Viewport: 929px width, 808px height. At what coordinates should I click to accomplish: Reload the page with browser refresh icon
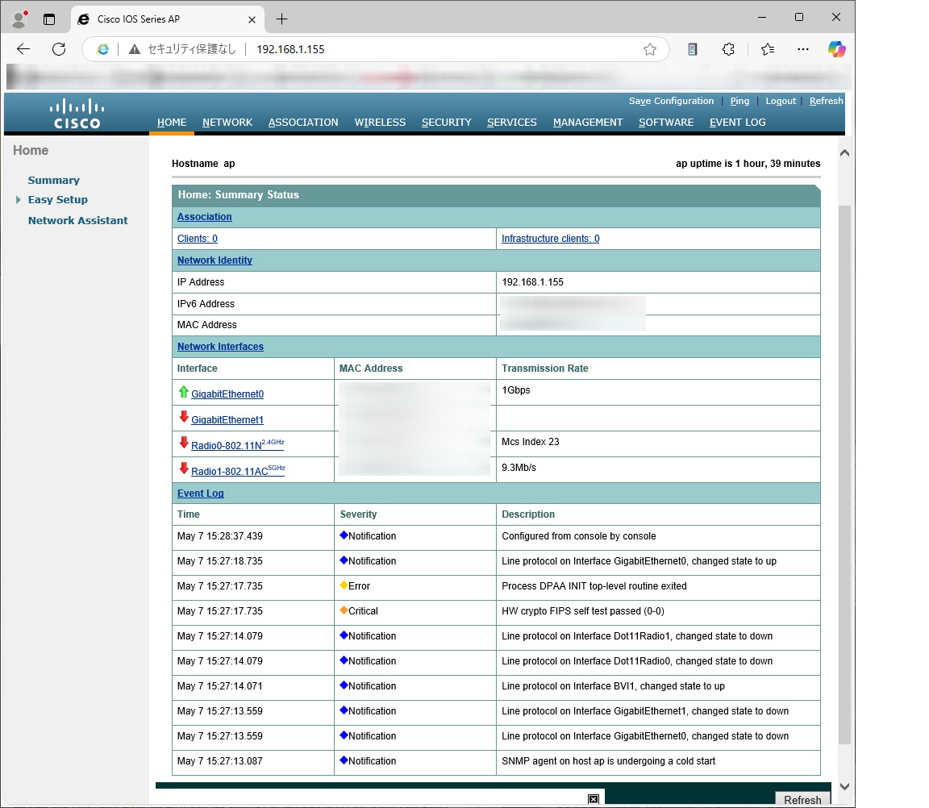[59, 49]
